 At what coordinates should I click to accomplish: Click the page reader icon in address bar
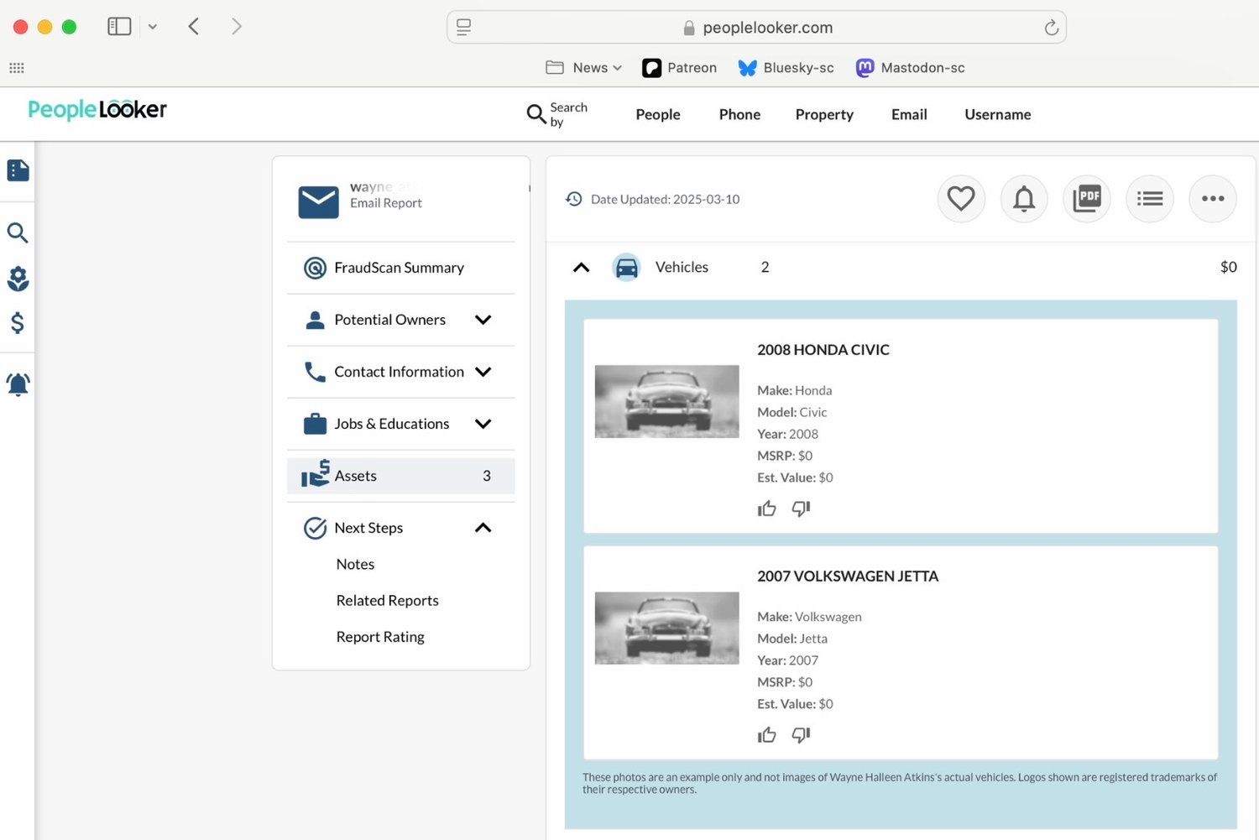[463, 28]
